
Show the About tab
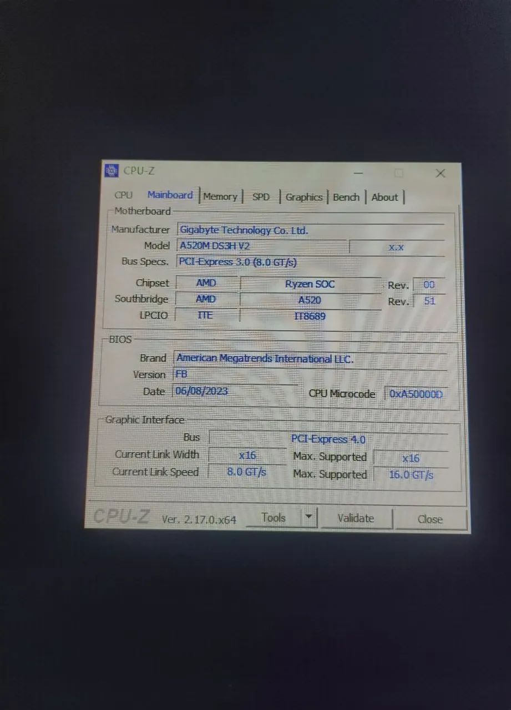point(384,197)
